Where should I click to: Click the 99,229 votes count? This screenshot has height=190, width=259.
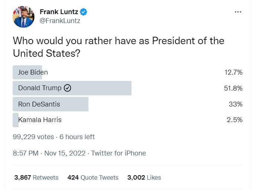pyautogui.click(x=33, y=137)
